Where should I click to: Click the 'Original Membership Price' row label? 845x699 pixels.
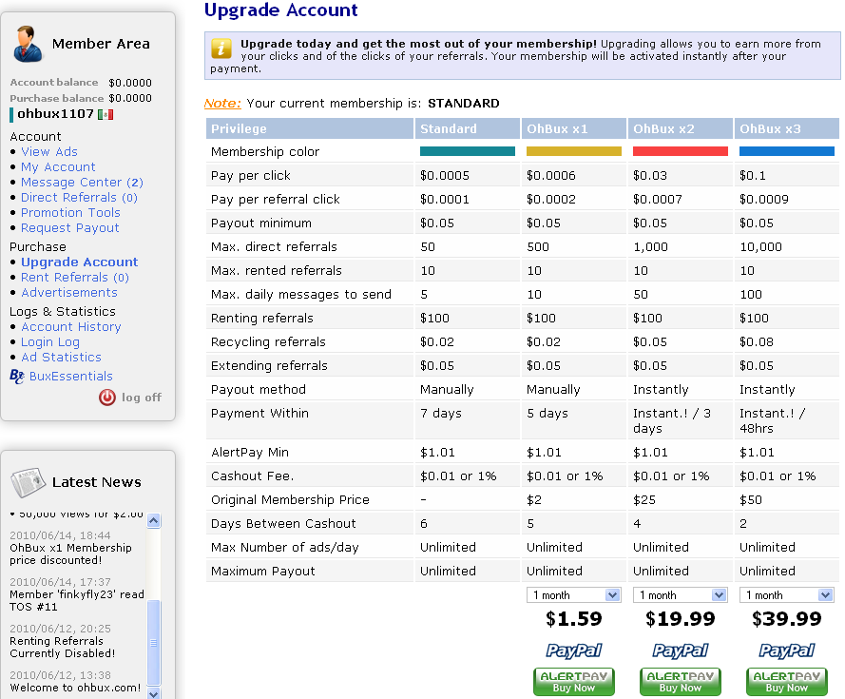tap(290, 500)
